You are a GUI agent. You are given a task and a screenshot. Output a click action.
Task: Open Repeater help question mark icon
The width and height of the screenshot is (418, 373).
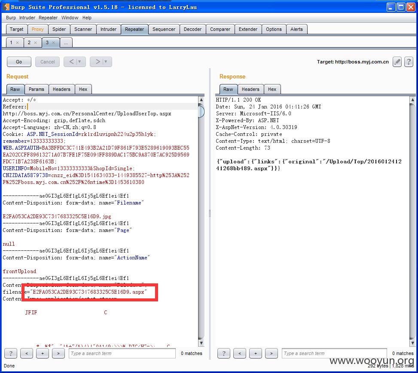pos(409,62)
